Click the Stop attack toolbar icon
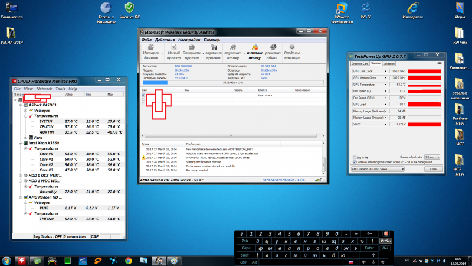This screenshot has height=266, width=472. (255, 47)
